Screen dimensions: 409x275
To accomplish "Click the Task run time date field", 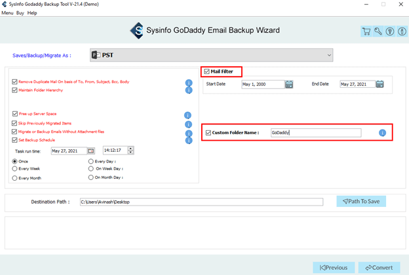I will coord(69,151).
